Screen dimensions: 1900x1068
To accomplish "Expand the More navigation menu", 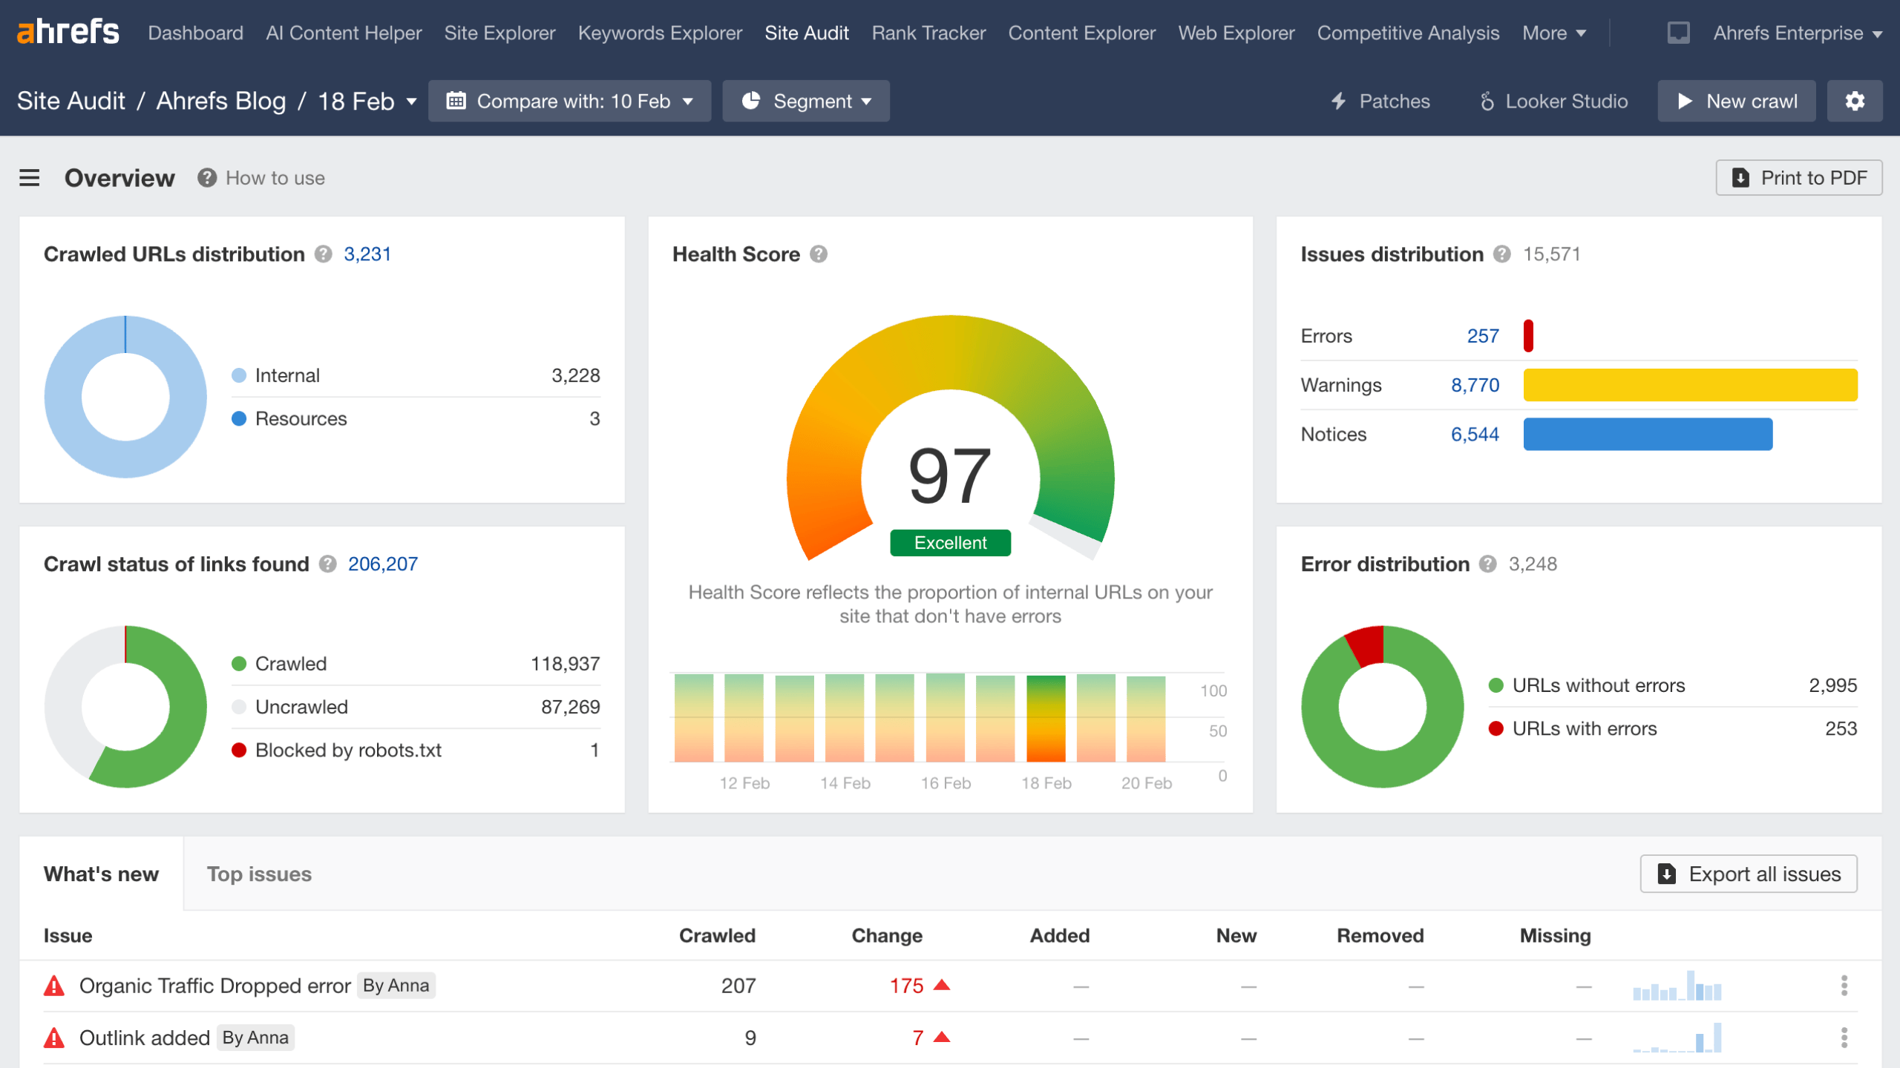I will [x=1553, y=33].
